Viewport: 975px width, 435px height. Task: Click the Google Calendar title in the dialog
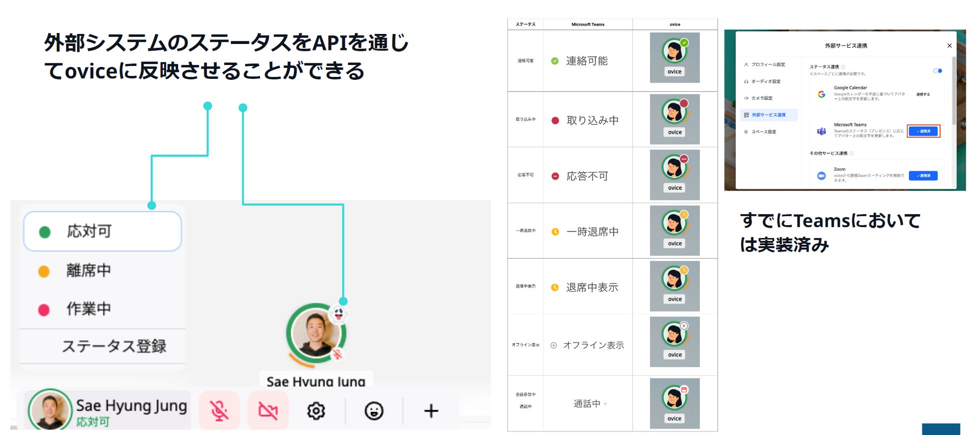[850, 88]
